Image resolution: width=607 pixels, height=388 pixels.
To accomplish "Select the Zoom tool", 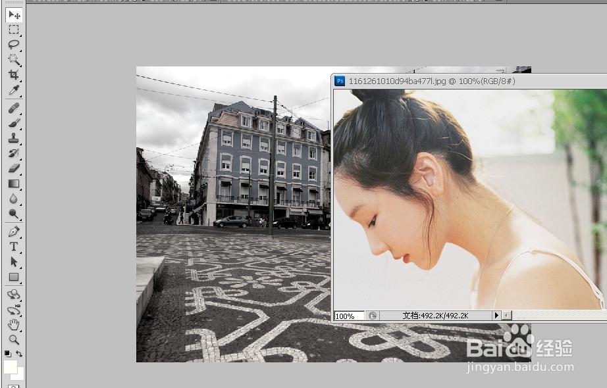I will click(14, 339).
